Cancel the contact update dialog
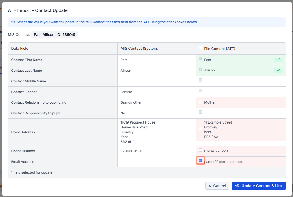This screenshot has height=197, width=293. [x=217, y=186]
